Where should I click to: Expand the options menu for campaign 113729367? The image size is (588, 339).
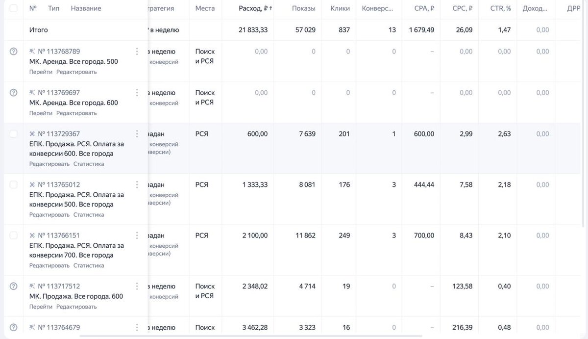click(137, 134)
